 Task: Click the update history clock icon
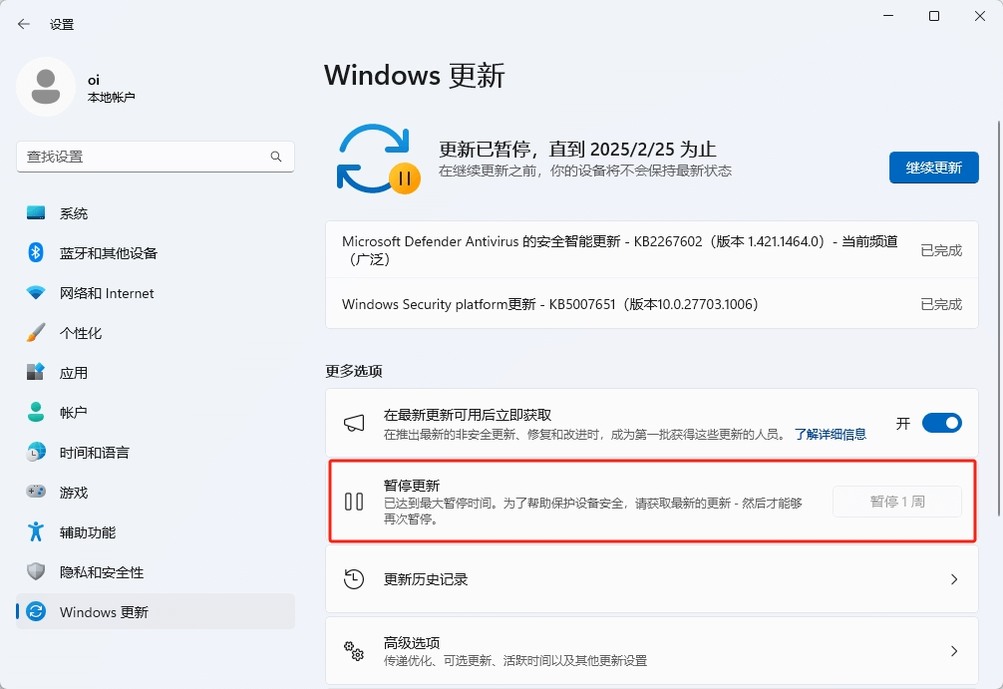tap(354, 581)
